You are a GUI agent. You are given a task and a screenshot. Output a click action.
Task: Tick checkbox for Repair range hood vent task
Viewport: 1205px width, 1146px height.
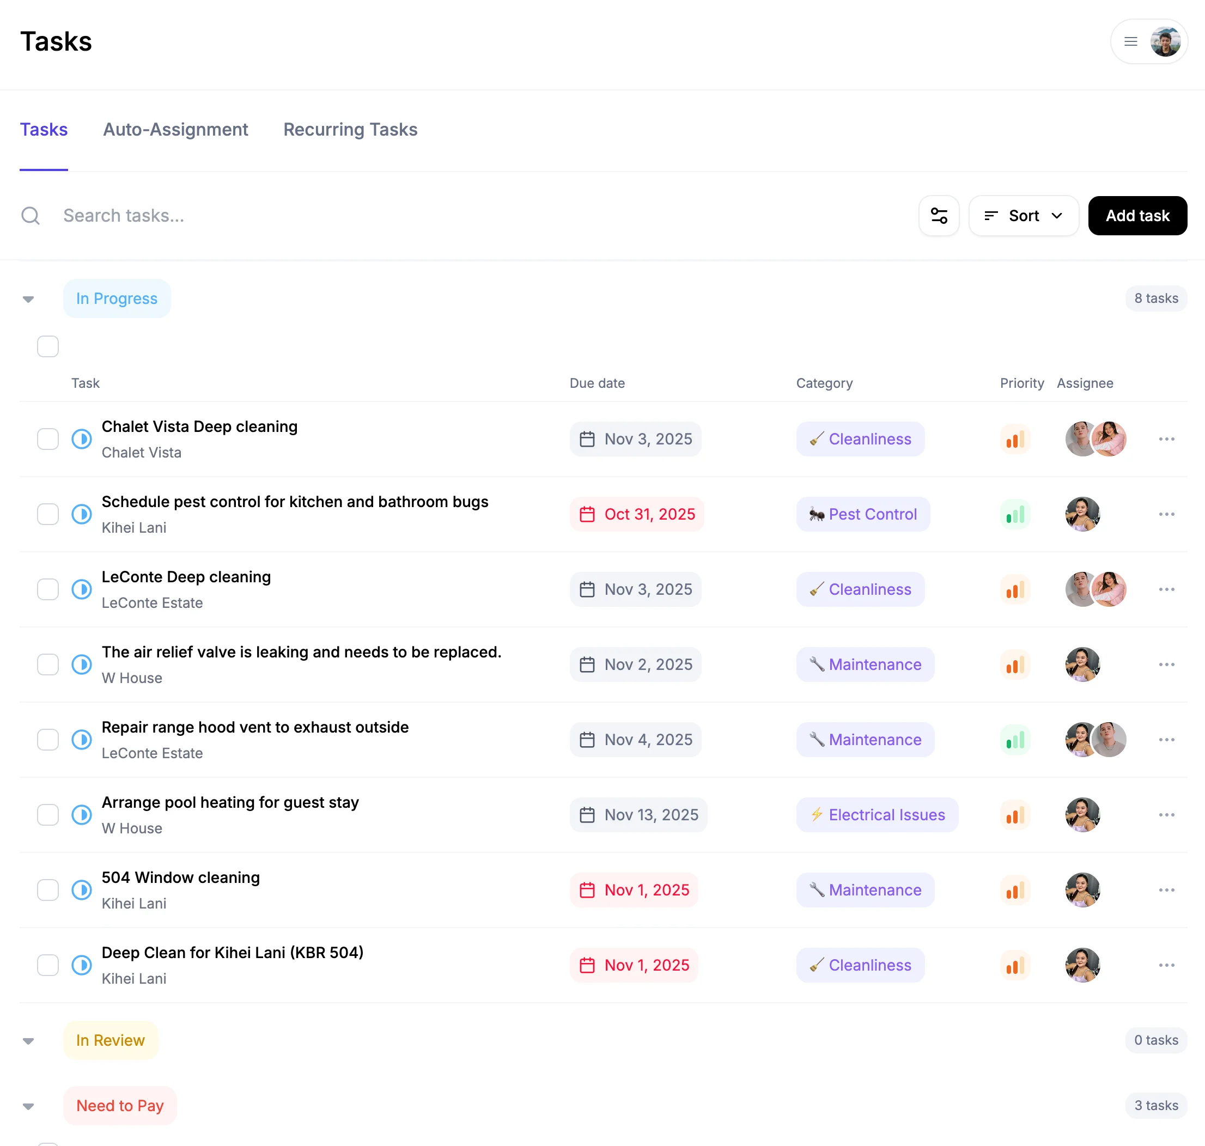(x=47, y=740)
